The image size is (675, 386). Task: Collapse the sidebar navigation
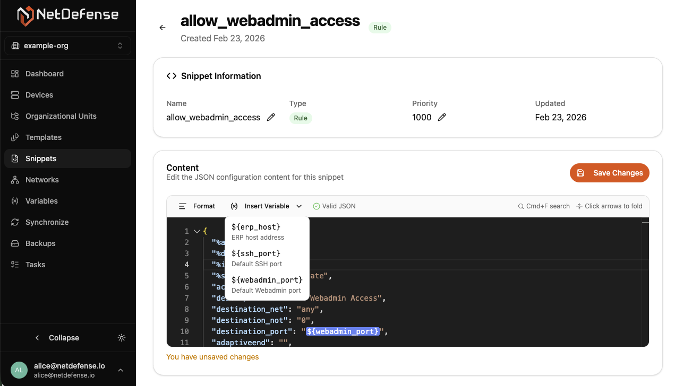click(57, 338)
